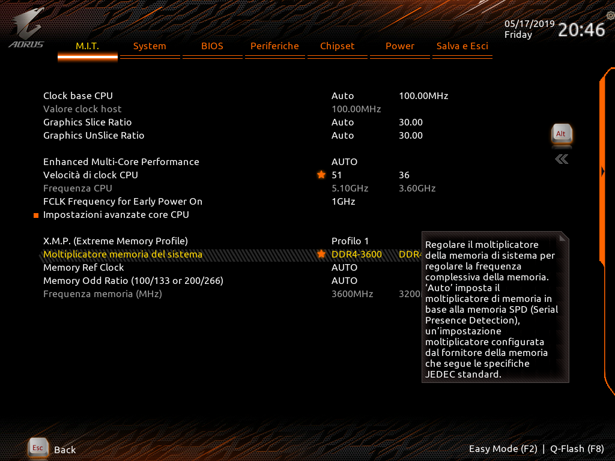Image resolution: width=615 pixels, height=461 pixels.
Task: Open Q-Flash (F8)
Action: [577, 449]
